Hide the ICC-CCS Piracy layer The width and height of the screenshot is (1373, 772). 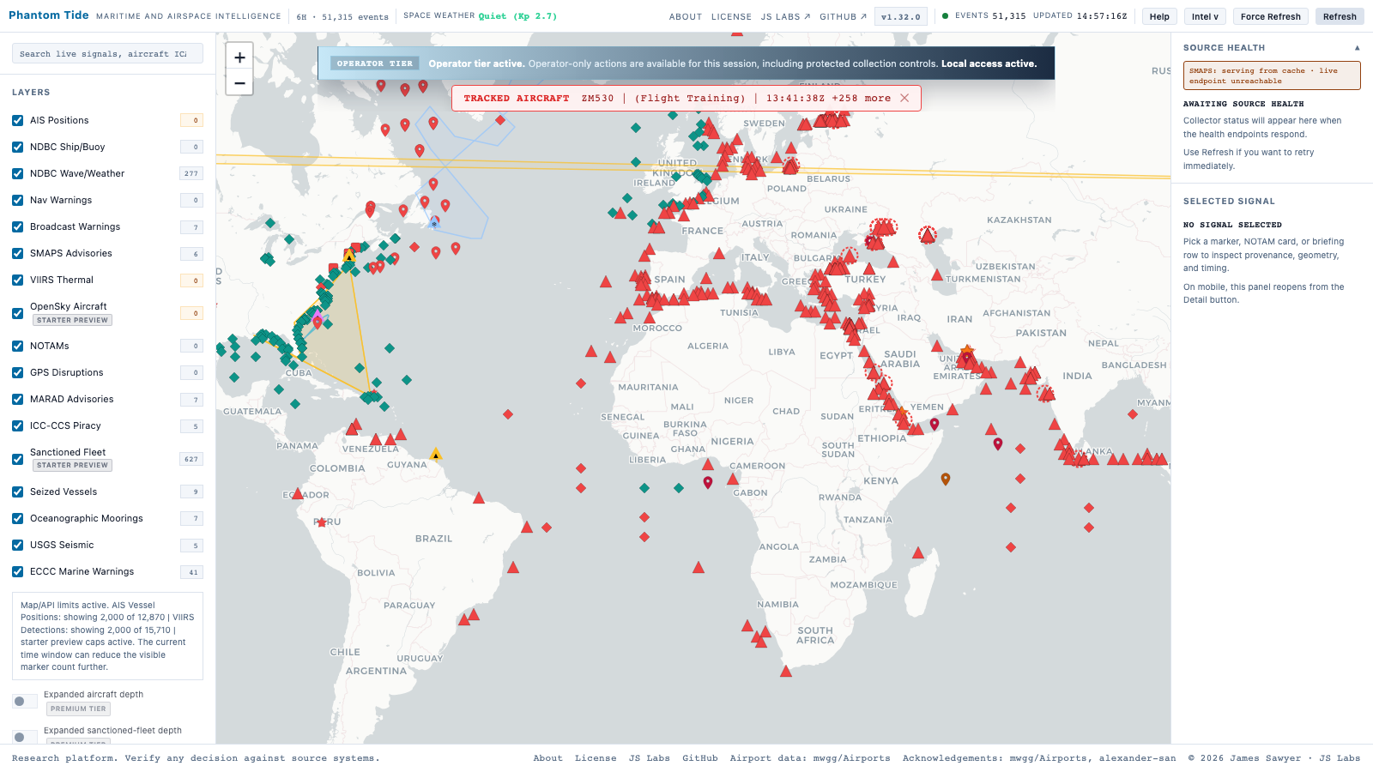(x=18, y=426)
